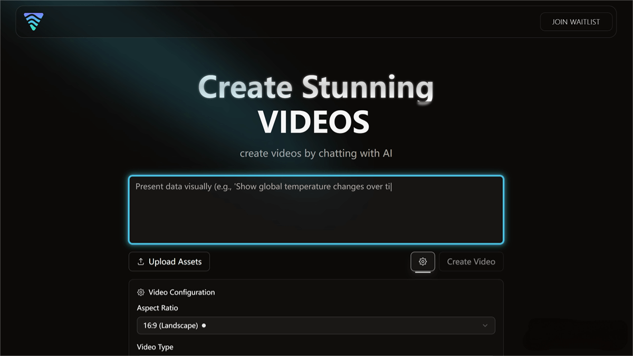The width and height of the screenshot is (633, 356).
Task: Click the upload arrow icon
Action: [141, 262]
